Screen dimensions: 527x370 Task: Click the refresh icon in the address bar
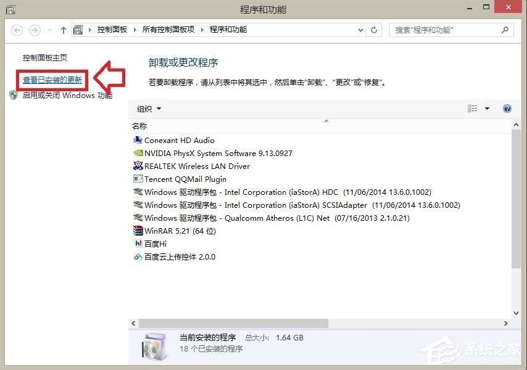click(374, 30)
